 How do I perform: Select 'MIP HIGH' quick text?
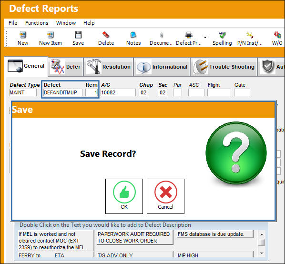tap(215, 254)
